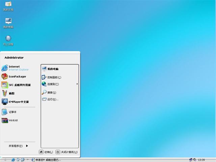
Task: Open 搜索(S) search
Action: [x=49, y=92]
